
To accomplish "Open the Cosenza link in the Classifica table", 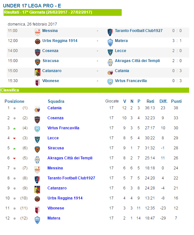I will (56, 118).
